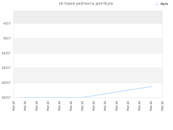The image size is (173, 130).
Task: Click the 9217 y-axis label
Action: 7,38
